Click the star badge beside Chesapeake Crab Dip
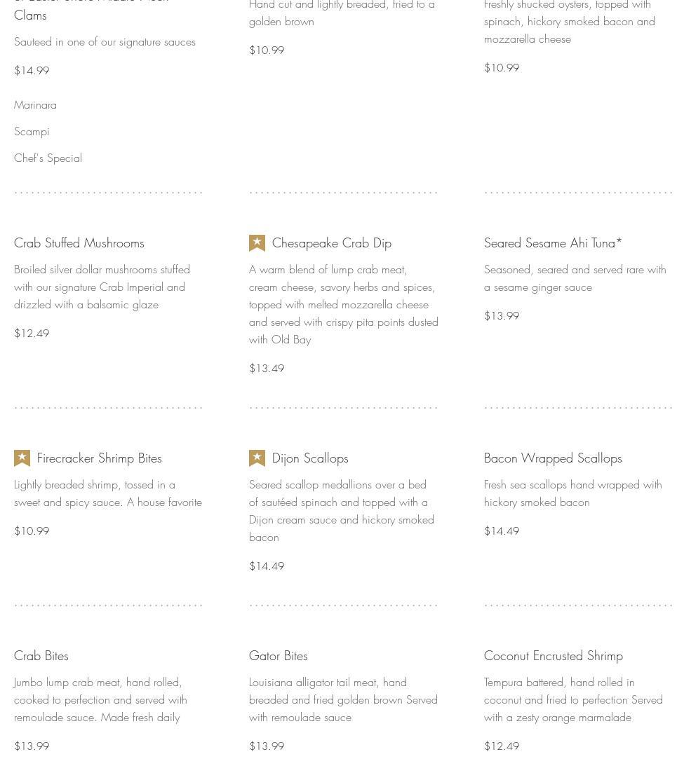The image size is (677, 780). click(257, 243)
